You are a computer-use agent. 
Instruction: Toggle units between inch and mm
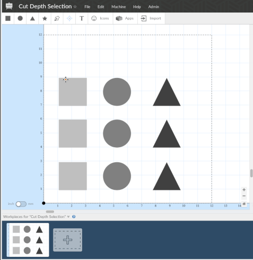21,204
